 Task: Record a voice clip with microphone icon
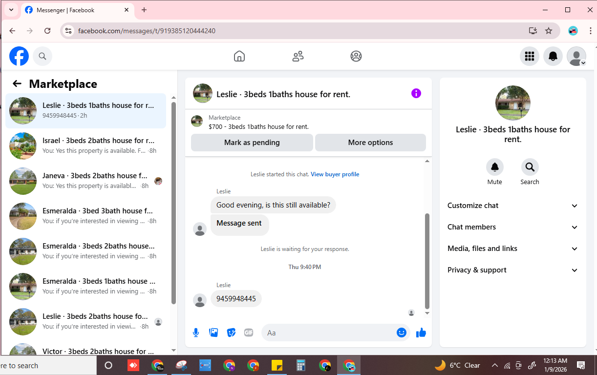196,333
